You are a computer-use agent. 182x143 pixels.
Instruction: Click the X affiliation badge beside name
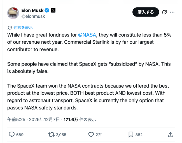click(x=53, y=10)
